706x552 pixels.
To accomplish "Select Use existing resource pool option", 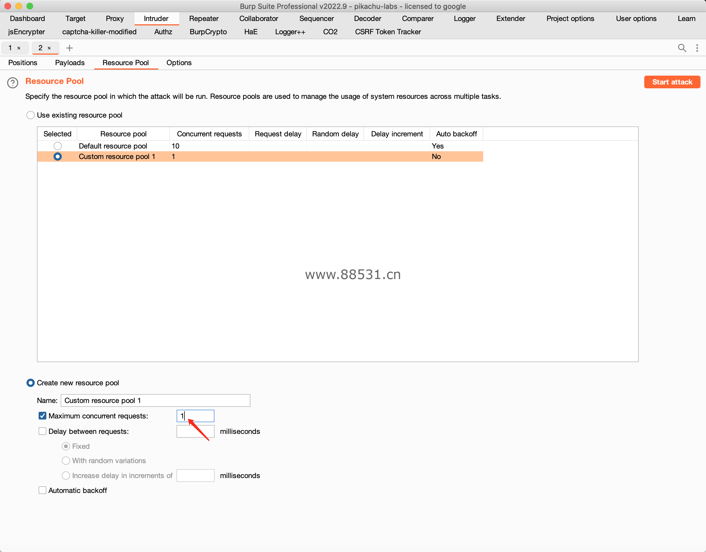I will pos(30,115).
